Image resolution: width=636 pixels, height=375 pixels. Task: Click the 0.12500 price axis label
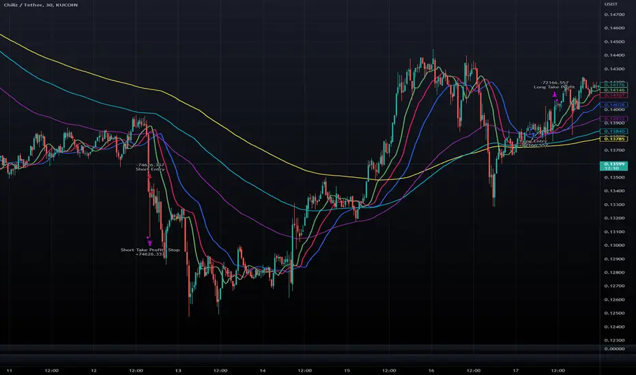point(614,314)
